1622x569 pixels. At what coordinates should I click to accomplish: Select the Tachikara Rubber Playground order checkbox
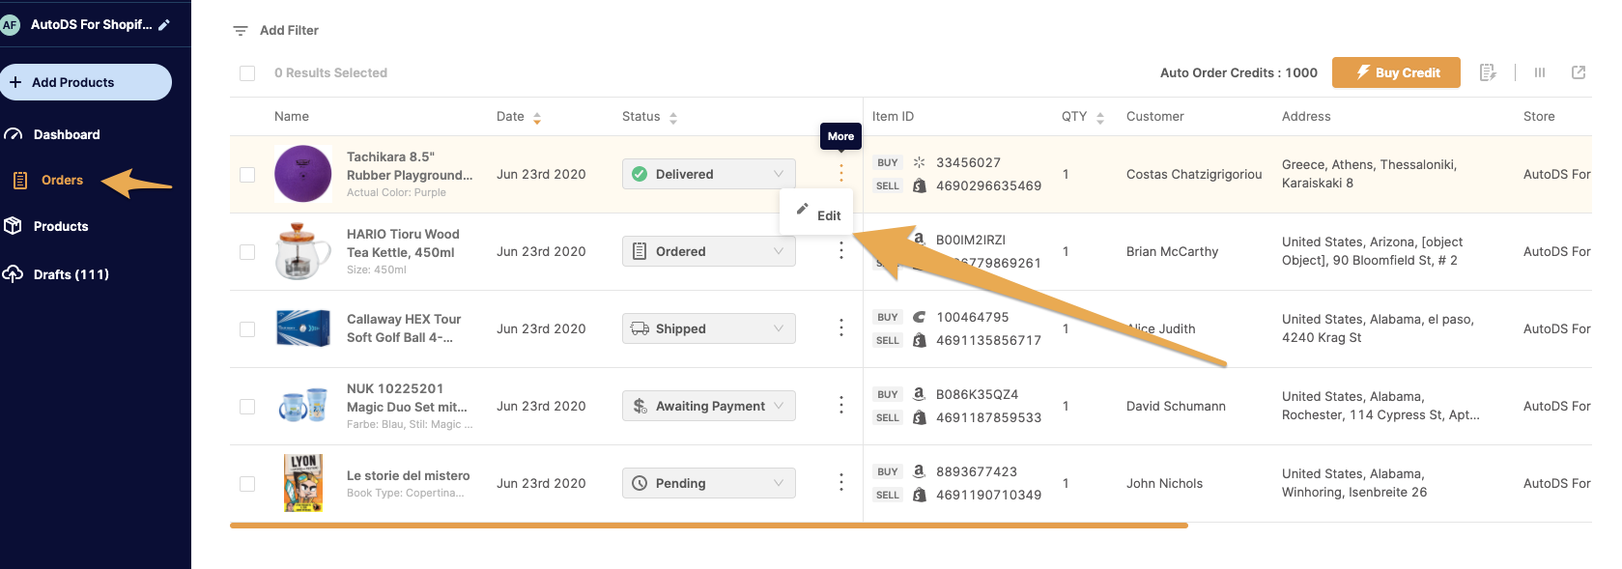pyautogui.click(x=247, y=175)
